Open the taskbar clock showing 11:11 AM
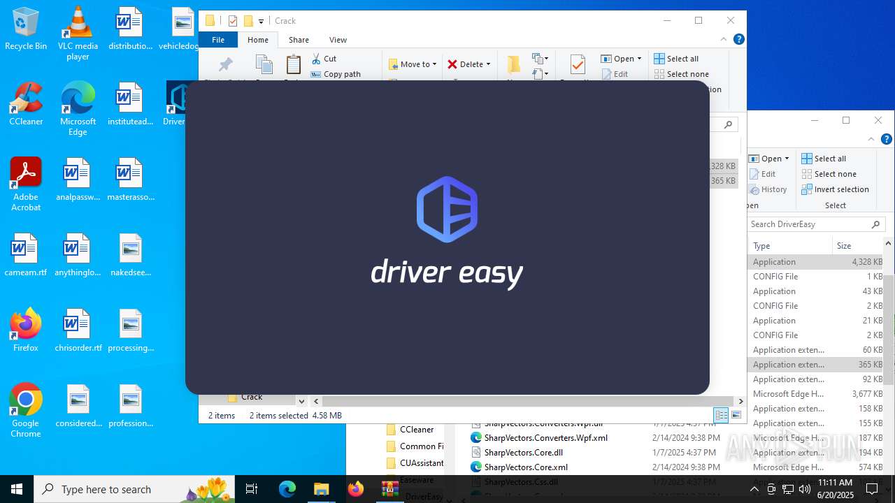895x503 pixels. point(835,489)
